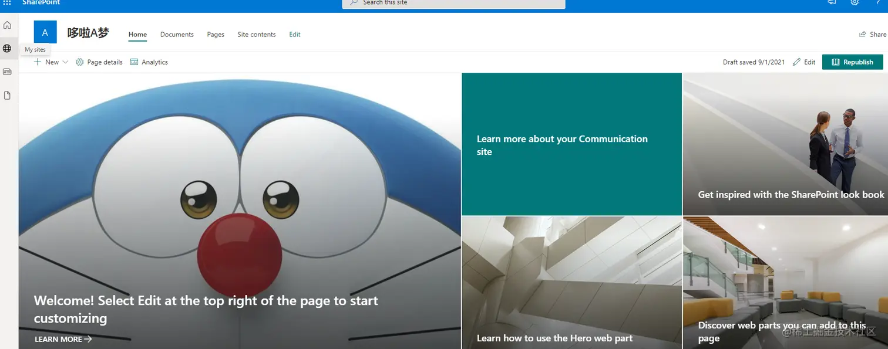Open the Learn more about your Communication site tile
Screen dimensions: 888x349
[571, 144]
